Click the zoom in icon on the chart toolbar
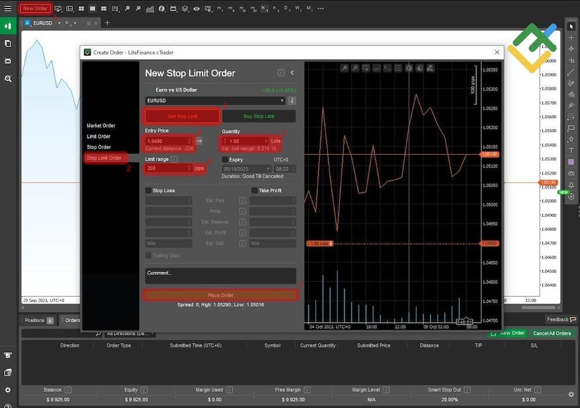 pyautogui.click(x=345, y=68)
